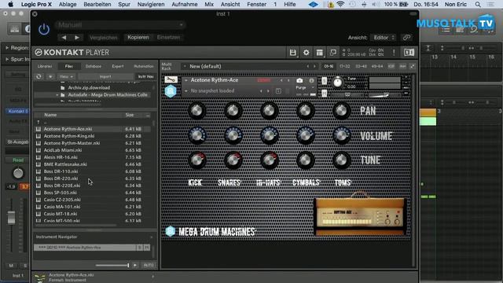Expand the Spur disclosure triangle in Logic
The width and height of the screenshot is (503, 283).
point(7,60)
